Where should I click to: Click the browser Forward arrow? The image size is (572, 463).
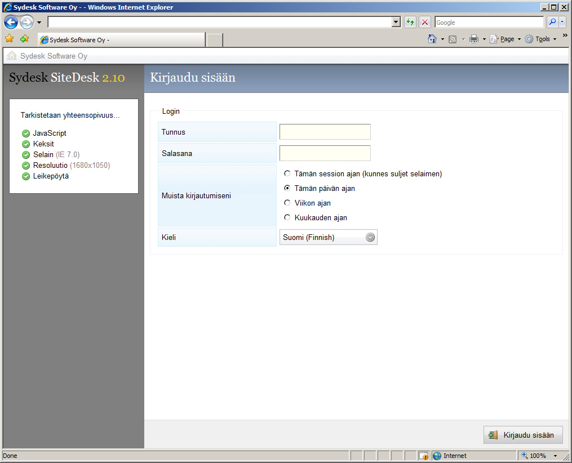(x=26, y=22)
